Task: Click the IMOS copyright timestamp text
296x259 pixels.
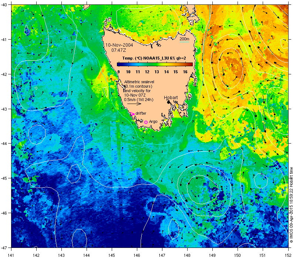Action: pos(291,206)
